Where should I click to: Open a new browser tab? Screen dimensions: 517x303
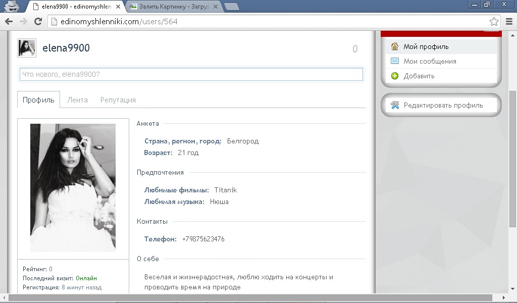coord(231,6)
